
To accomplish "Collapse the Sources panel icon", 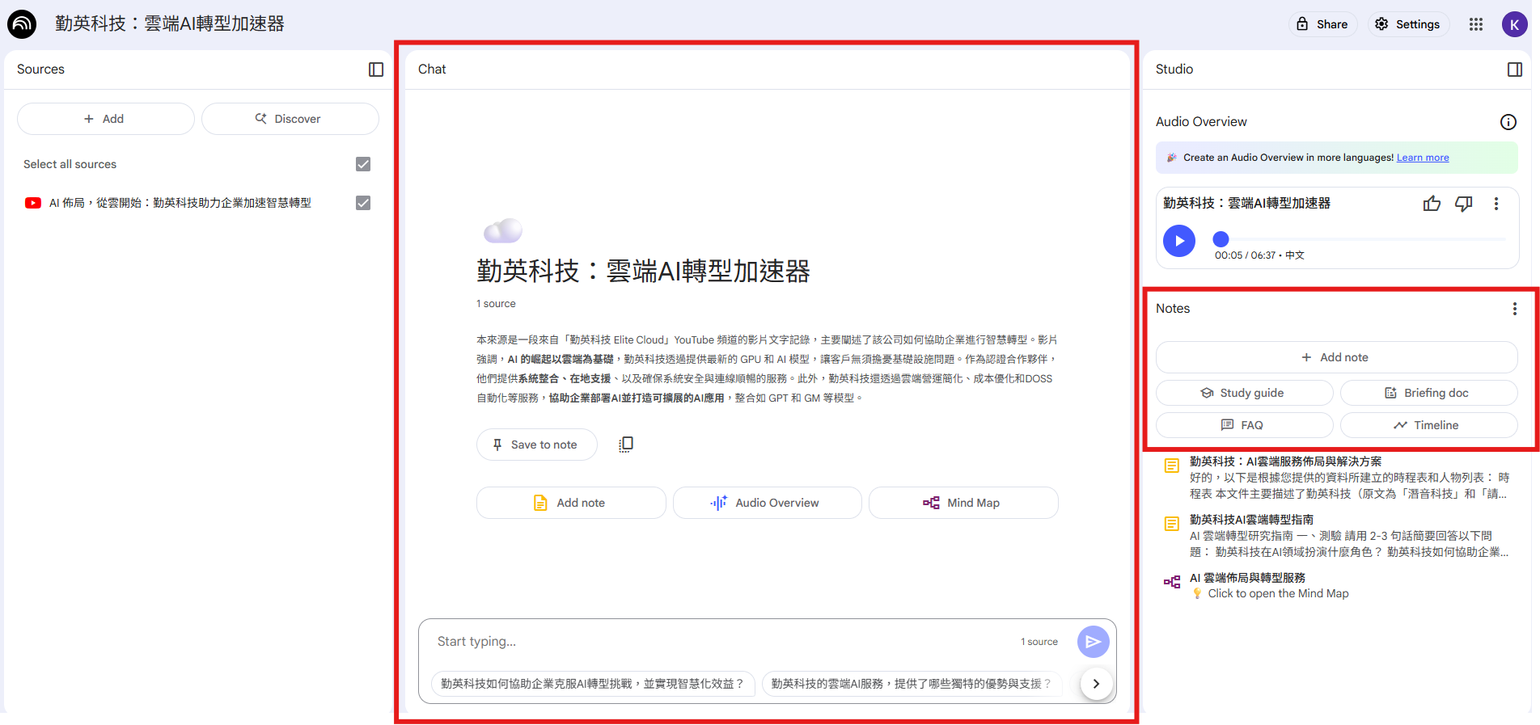I will point(376,70).
